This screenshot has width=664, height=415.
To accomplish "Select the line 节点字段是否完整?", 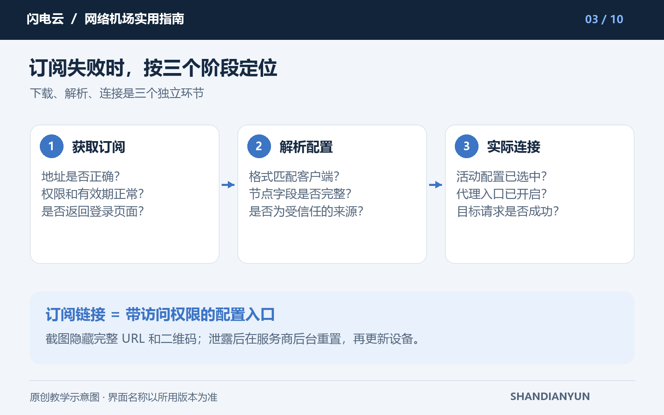I will 300,194.
